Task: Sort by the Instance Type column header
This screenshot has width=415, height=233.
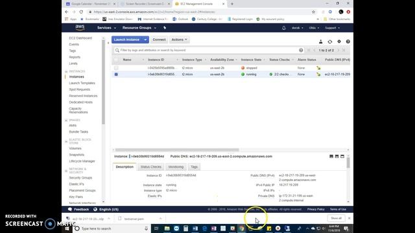Action: click(x=192, y=60)
